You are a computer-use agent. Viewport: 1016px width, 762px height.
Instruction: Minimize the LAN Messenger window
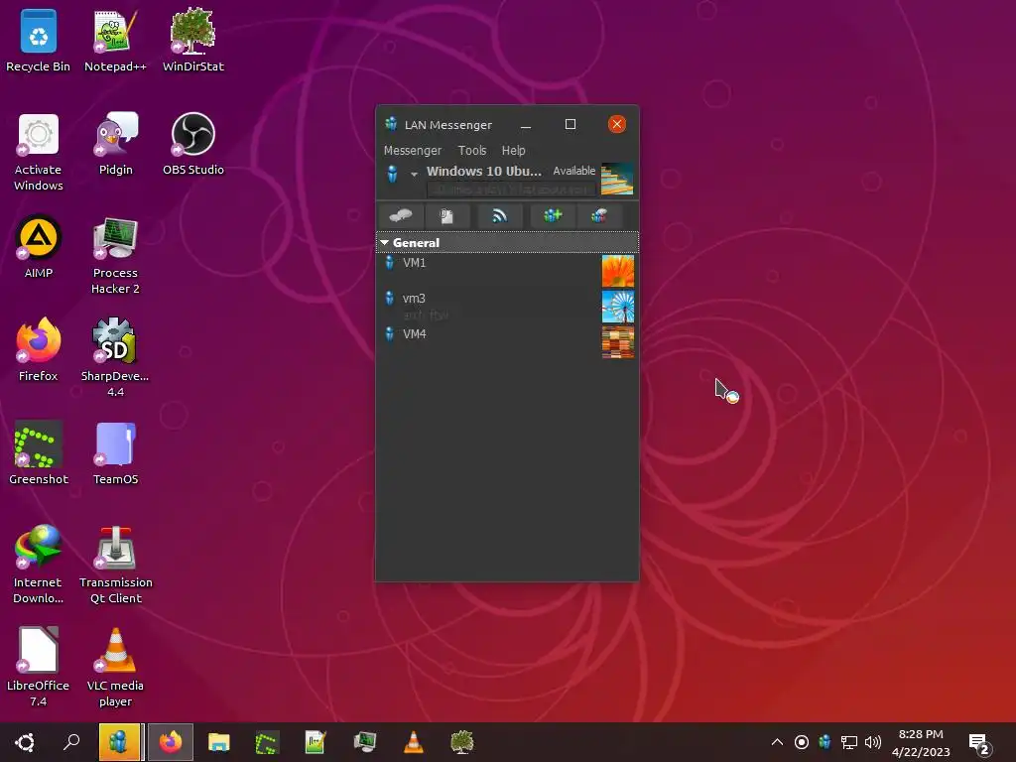(526, 124)
